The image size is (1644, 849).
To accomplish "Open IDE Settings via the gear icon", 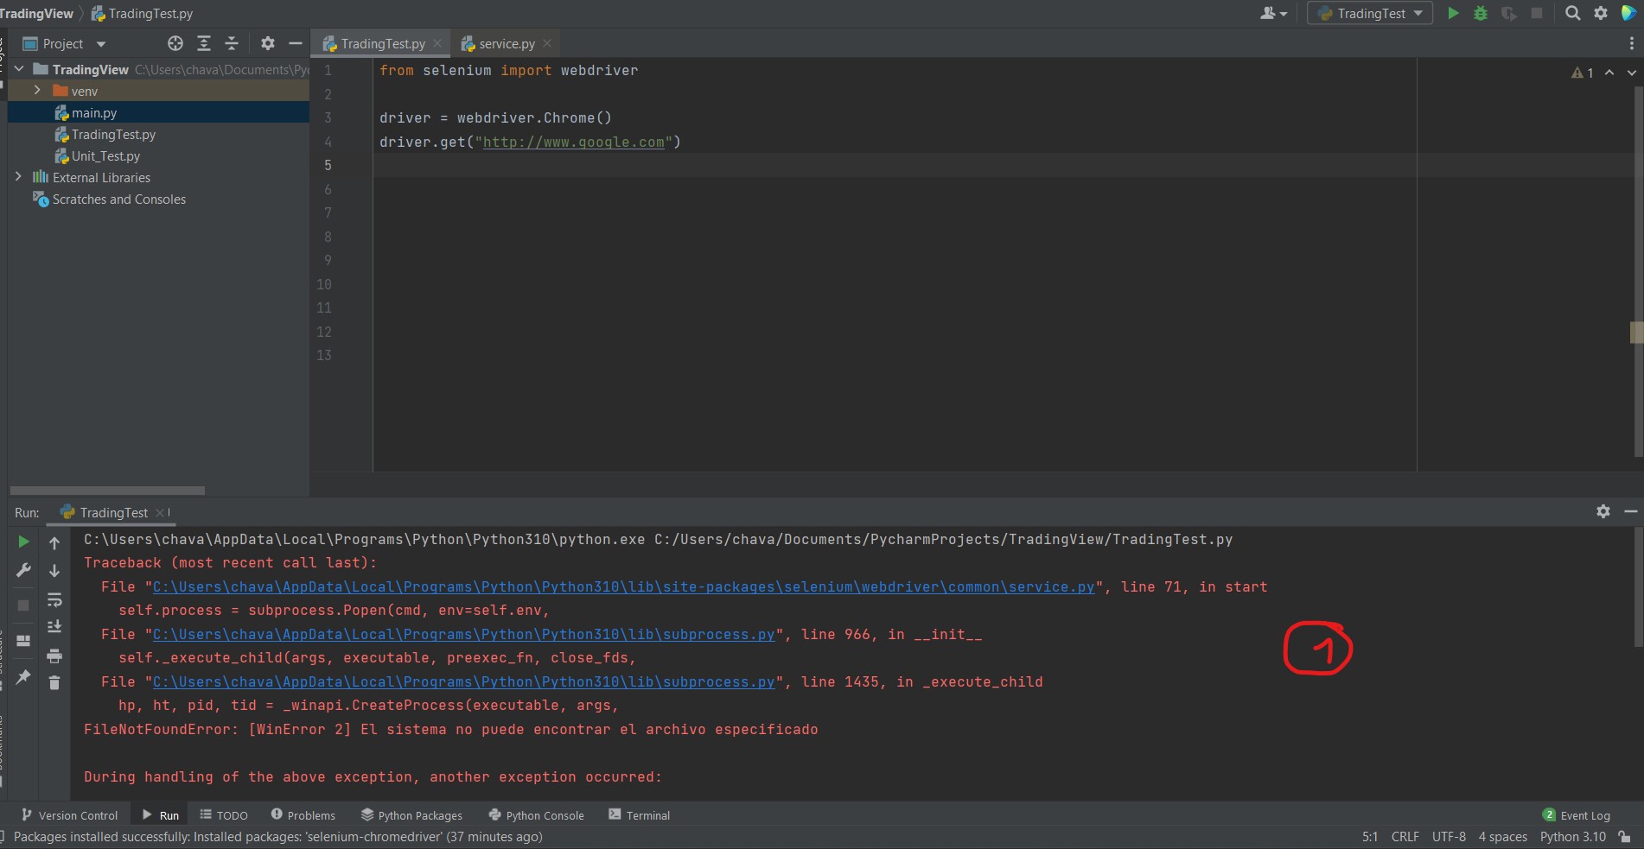I will click(1601, 13).
